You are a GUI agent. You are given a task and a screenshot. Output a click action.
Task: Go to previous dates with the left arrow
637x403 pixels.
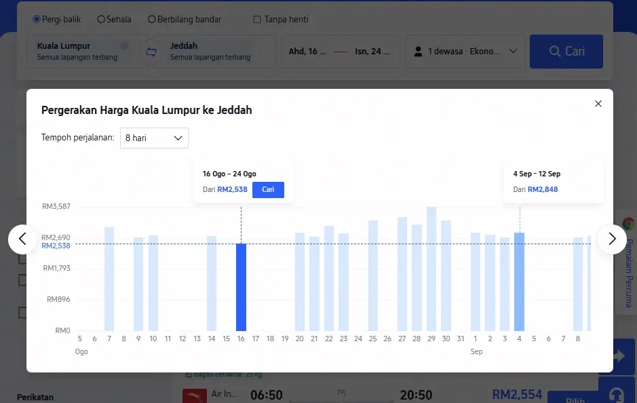tap(23, 239)
